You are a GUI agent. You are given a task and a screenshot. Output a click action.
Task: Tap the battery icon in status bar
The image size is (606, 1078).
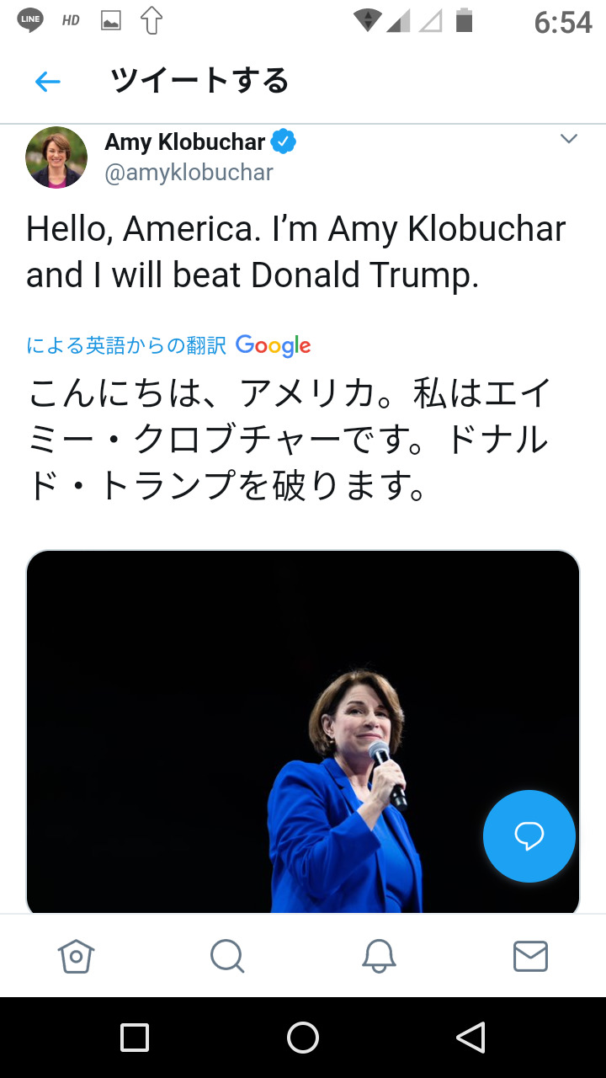[x=465, y=20]
